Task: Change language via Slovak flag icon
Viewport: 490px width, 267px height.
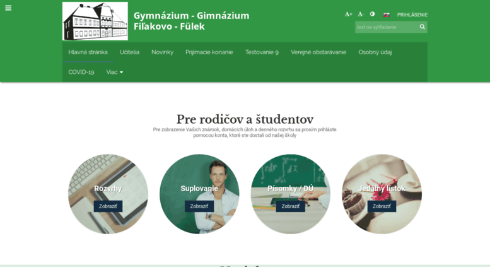Action: 386,15
